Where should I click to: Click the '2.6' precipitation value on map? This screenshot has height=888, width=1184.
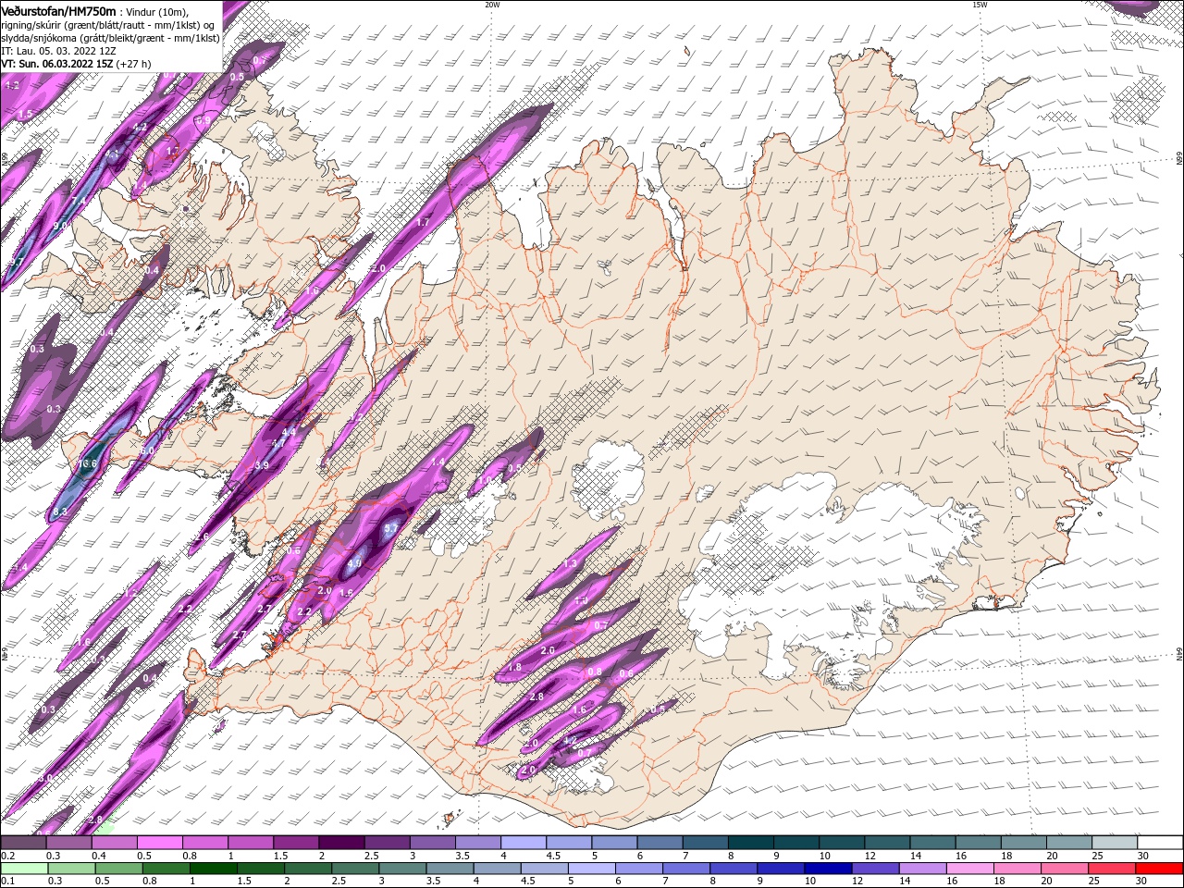[x=203, y=536]
